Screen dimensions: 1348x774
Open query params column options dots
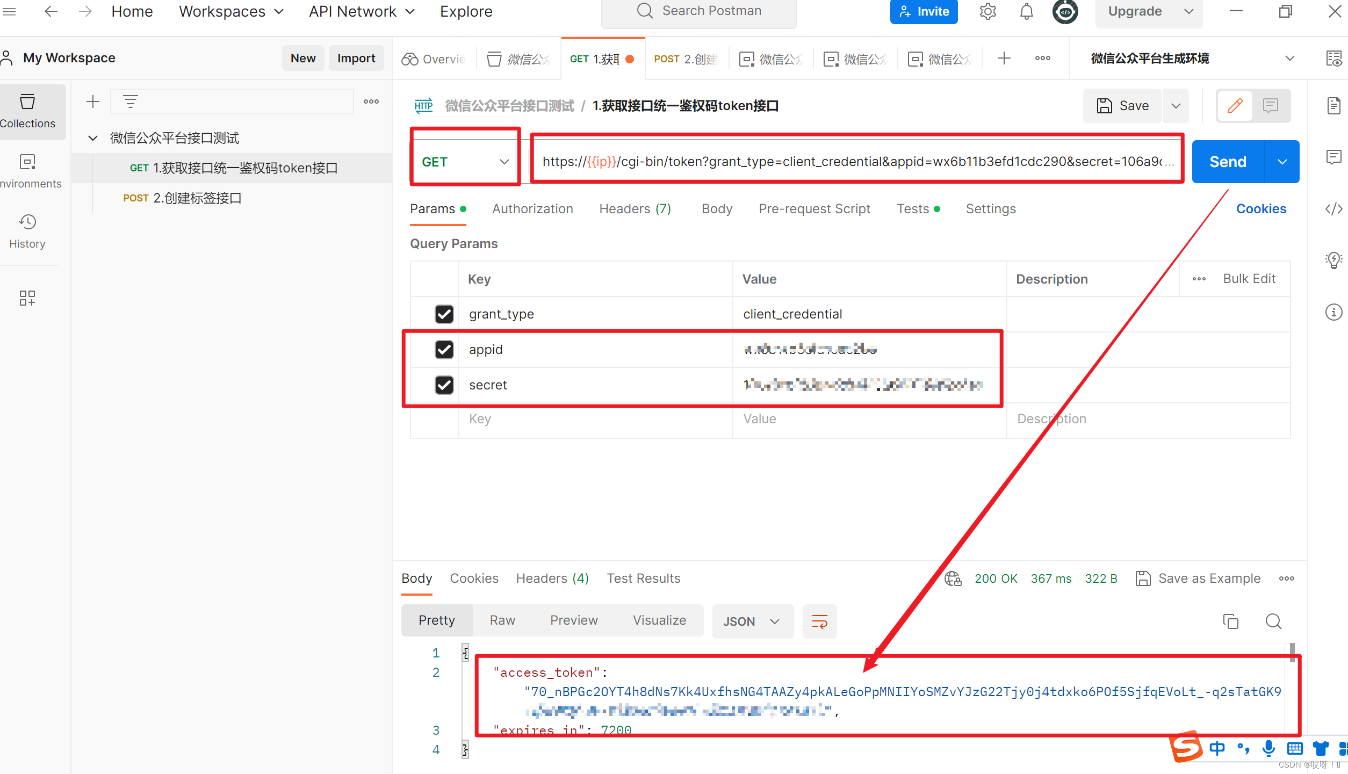(1199, 279)
